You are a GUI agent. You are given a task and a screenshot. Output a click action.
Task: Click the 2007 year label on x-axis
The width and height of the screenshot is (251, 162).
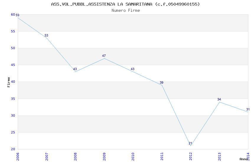46,156
